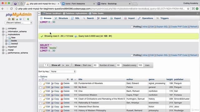Screen dimensions: 200x112
Task: Click the browser back arrow
Action: click(3, 9)
